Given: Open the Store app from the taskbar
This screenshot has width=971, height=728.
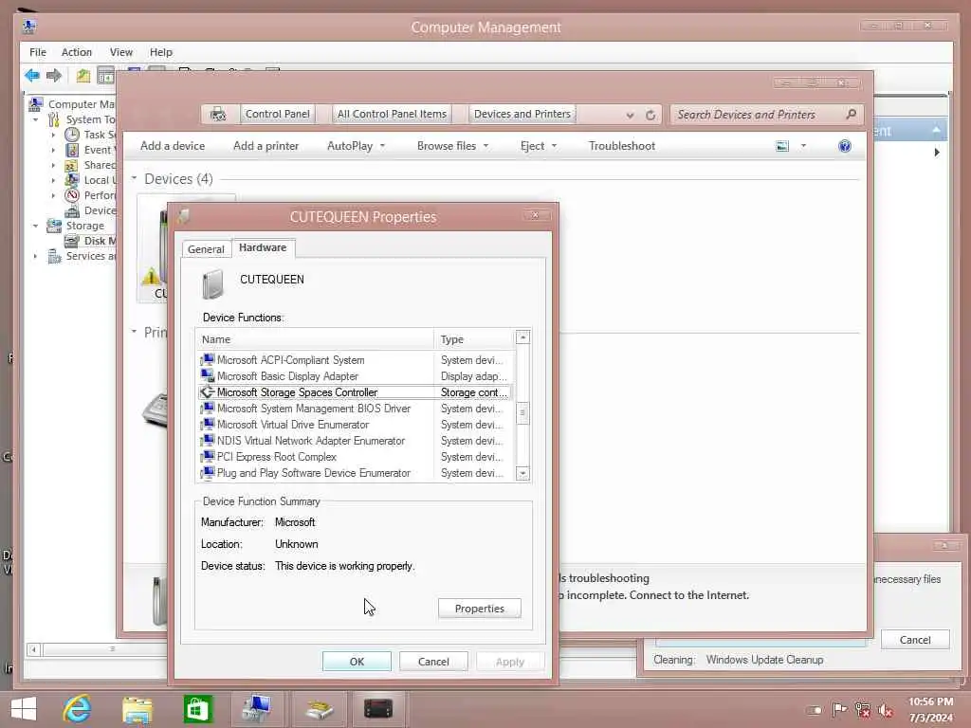Looking at the screenshot, I should point(197,709).
